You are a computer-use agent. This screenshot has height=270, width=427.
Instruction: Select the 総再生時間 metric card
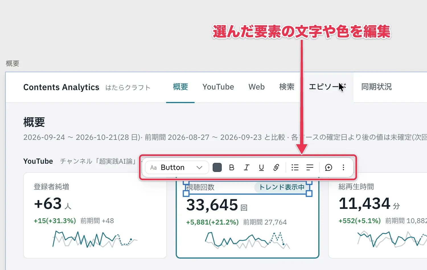[x=378, y=215]
